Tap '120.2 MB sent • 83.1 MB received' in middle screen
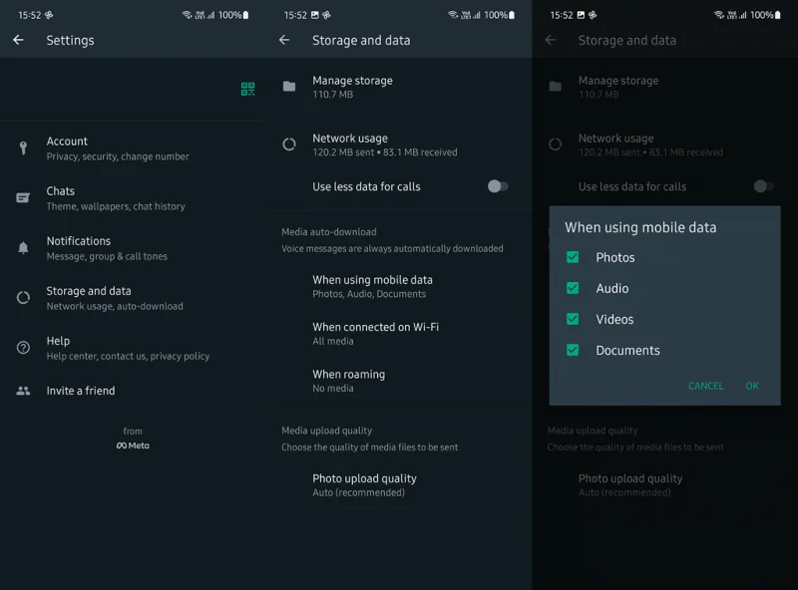This screenshot has height=590, width=798. (385, 152)
